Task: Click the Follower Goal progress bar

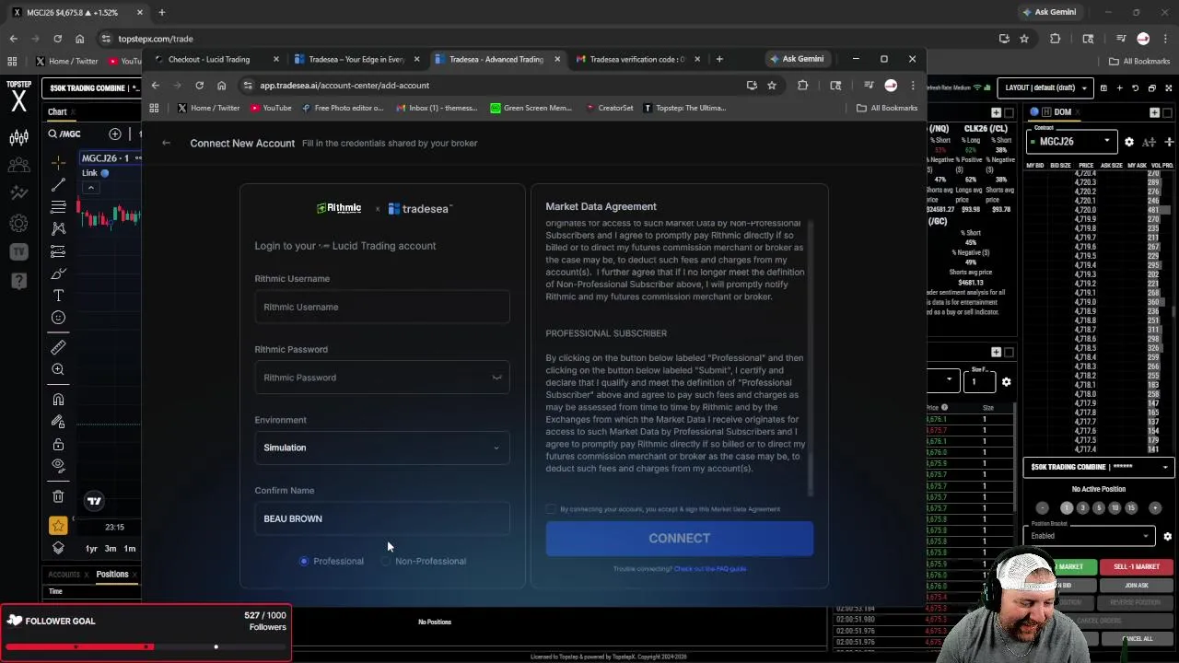Action: [147, 646]
